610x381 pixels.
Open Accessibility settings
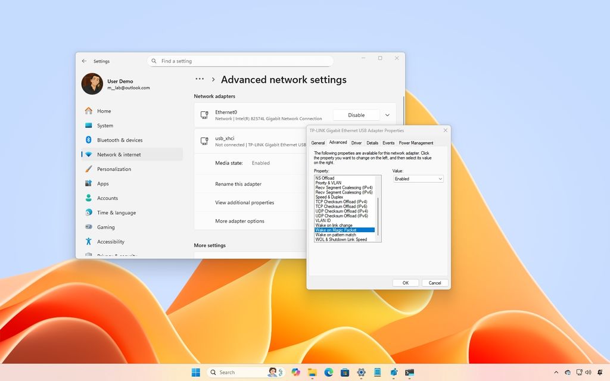point(113,241)
